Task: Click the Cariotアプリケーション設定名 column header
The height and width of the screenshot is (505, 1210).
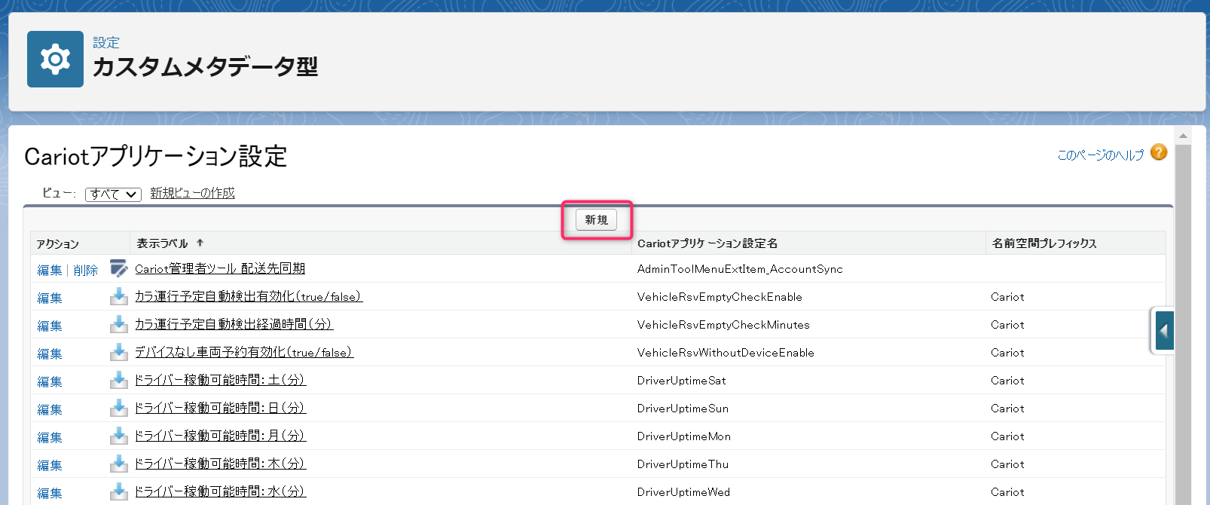Action: point(707,243)
